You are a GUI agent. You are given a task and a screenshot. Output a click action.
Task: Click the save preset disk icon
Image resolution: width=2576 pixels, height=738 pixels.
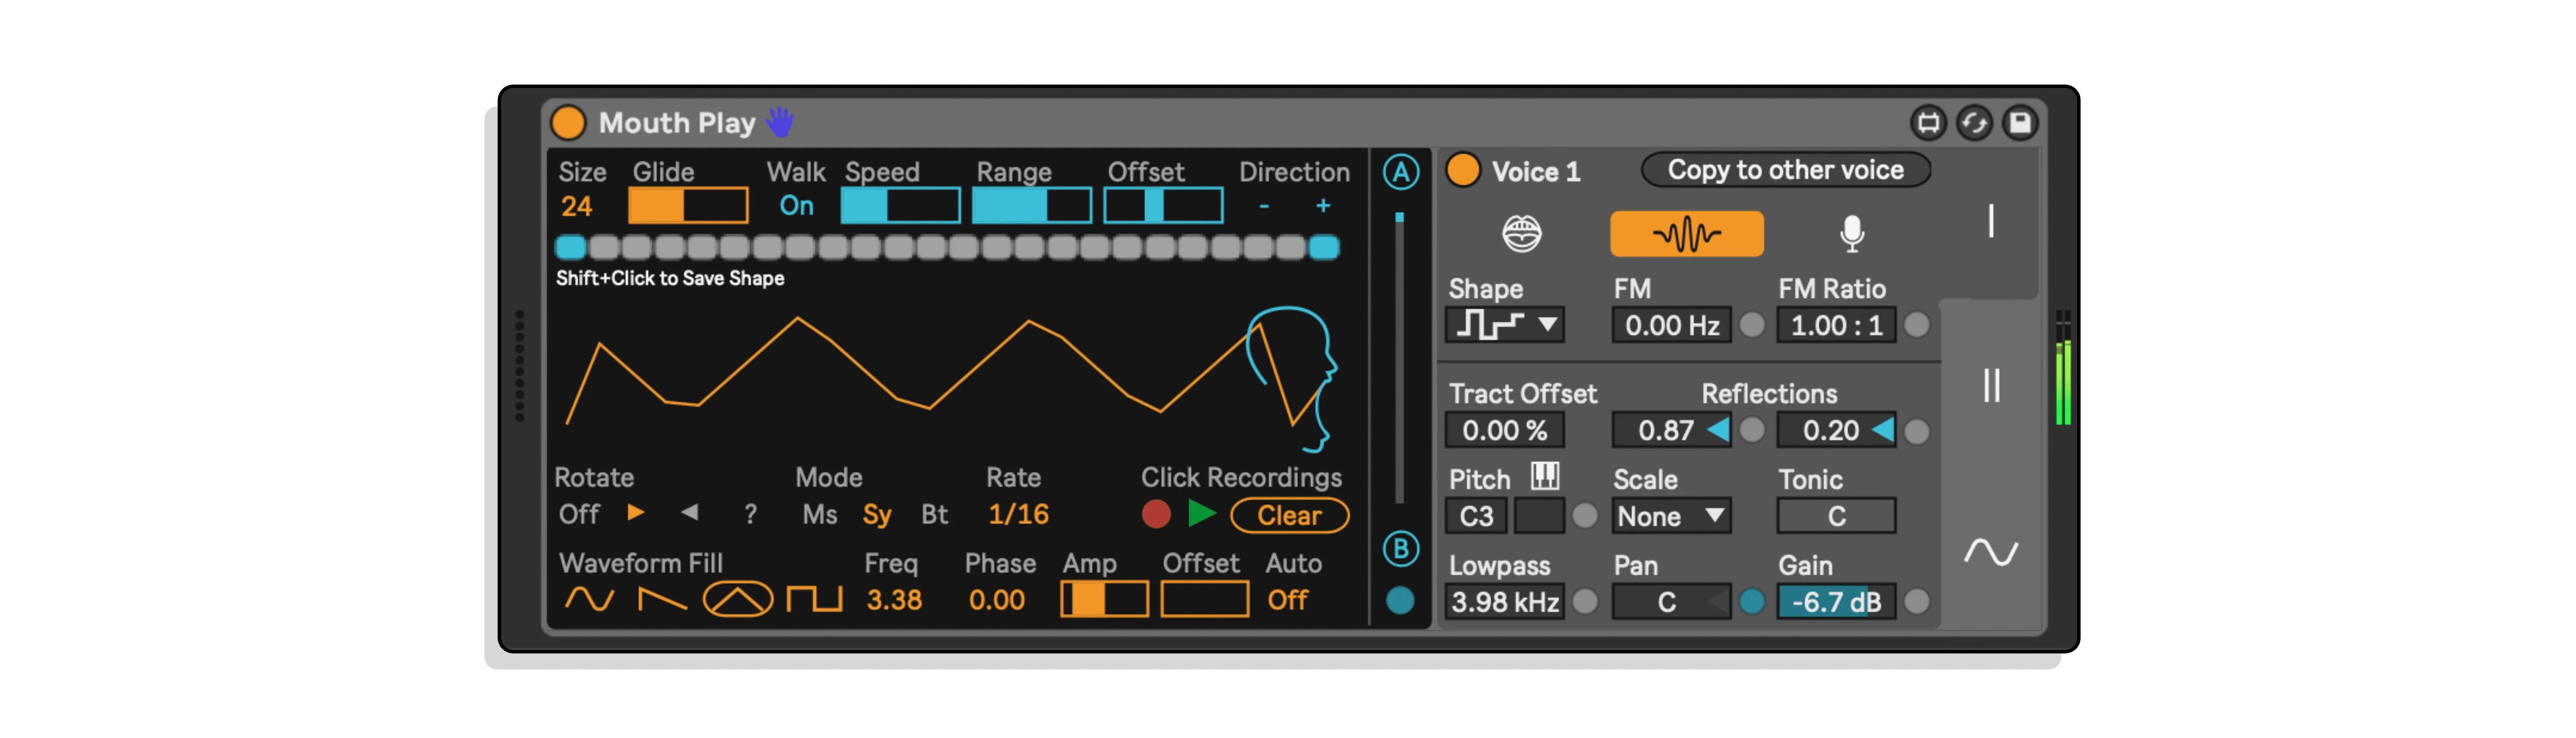(x=2020, y=123)
